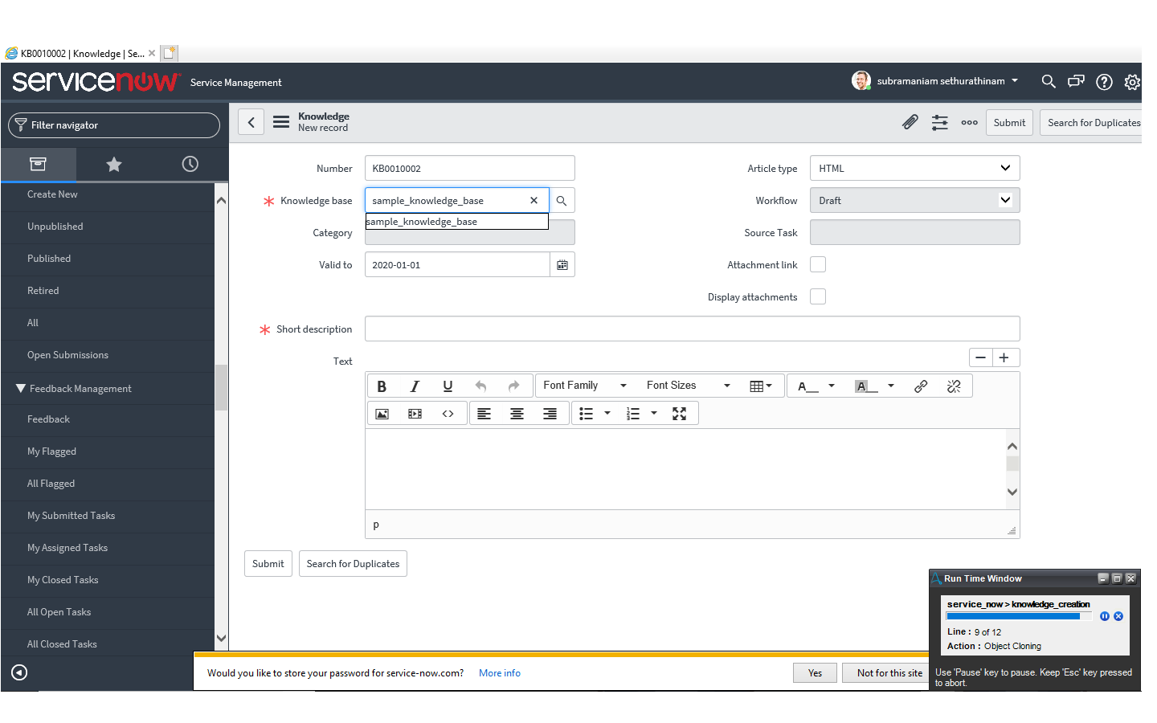Open the Article type dropdown
This screenshot has height=723, width=1157.
coord(914,169)
